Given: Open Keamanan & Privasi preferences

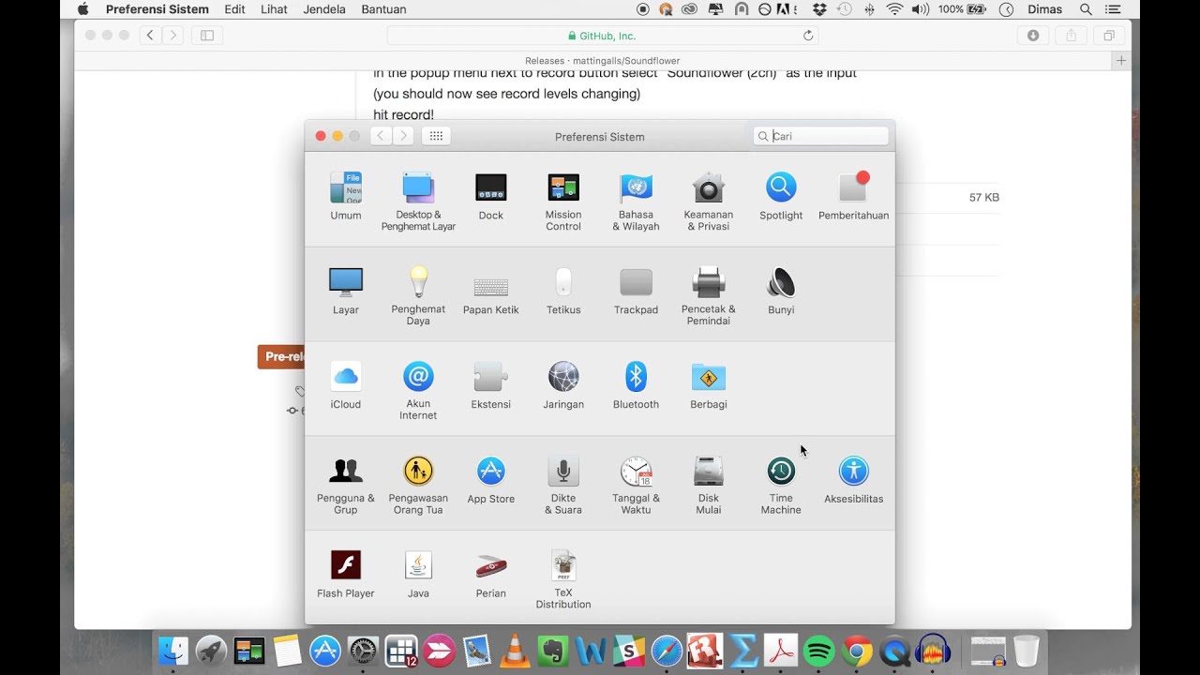Looking at the screenshot, I should click(x=709, y=201).
